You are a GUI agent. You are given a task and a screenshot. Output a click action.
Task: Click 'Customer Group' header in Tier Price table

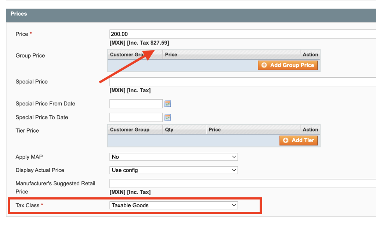130,130
